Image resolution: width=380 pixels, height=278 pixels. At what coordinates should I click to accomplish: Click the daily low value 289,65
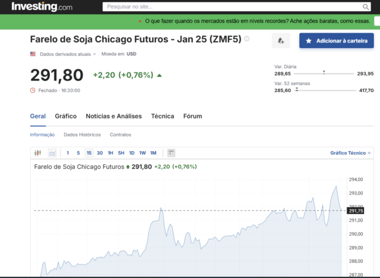283,74
